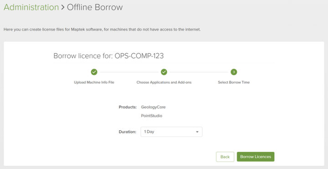Select the Upload Machine Info File step label
Image resolution: width=328 pixels, height=169 pixels.
click(x=94, y=82)
